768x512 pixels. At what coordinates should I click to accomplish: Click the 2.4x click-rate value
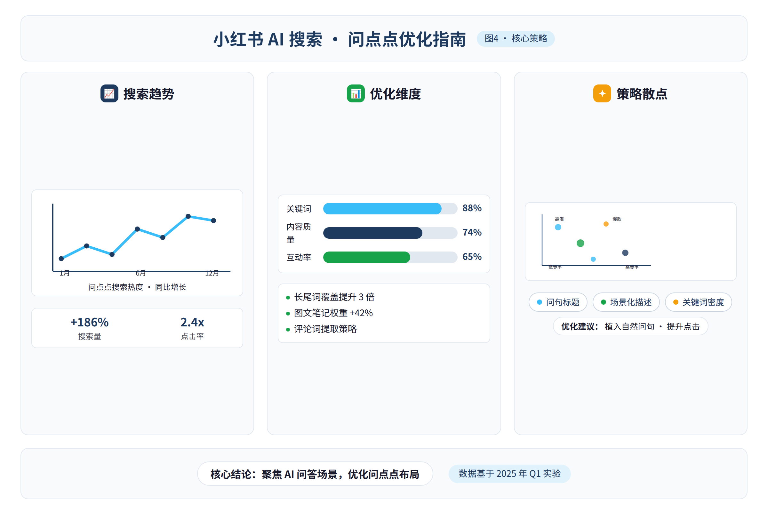(192, 322)
